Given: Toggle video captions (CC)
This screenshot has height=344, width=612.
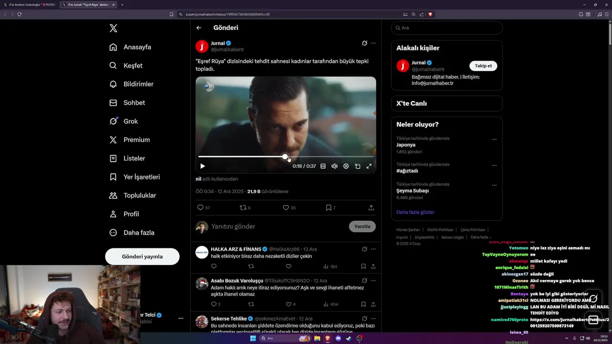Looking at the screenshot, I should point(323,166).
